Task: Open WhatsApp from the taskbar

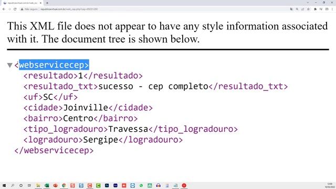Action: pyautogui.click(x=141, y=185)
